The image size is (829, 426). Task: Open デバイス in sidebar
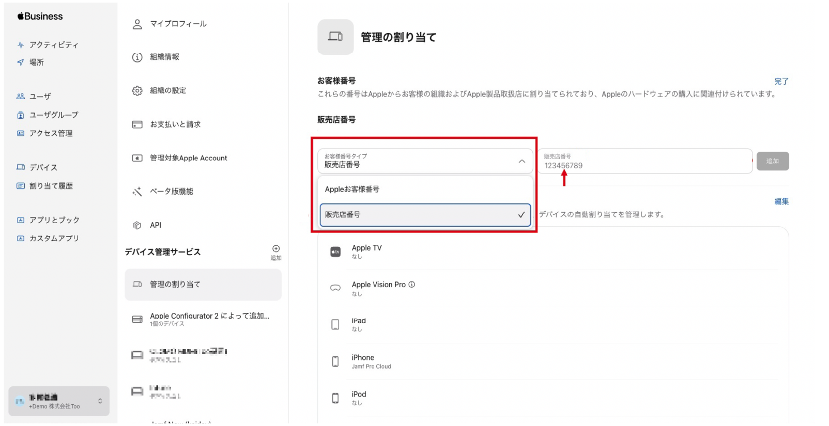click(43, 167)
